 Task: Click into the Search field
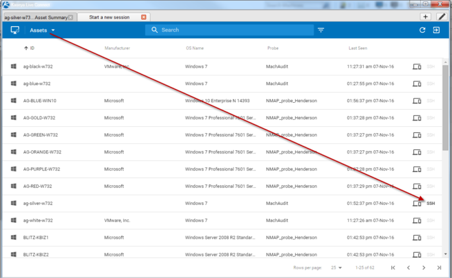pos(229,30)
